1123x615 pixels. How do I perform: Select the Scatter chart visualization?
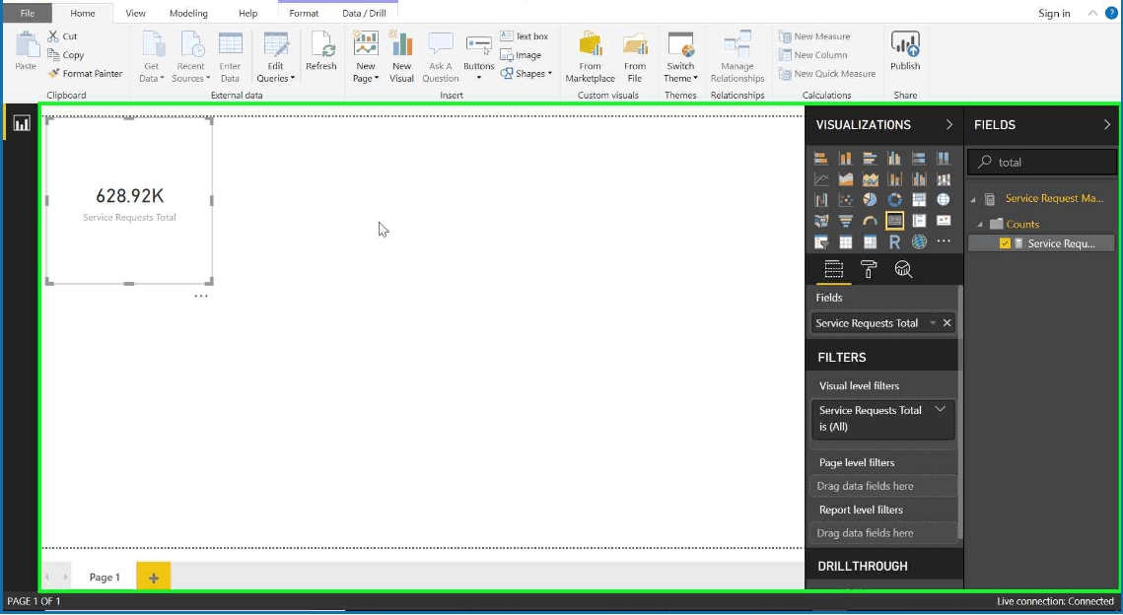[846, 200]
